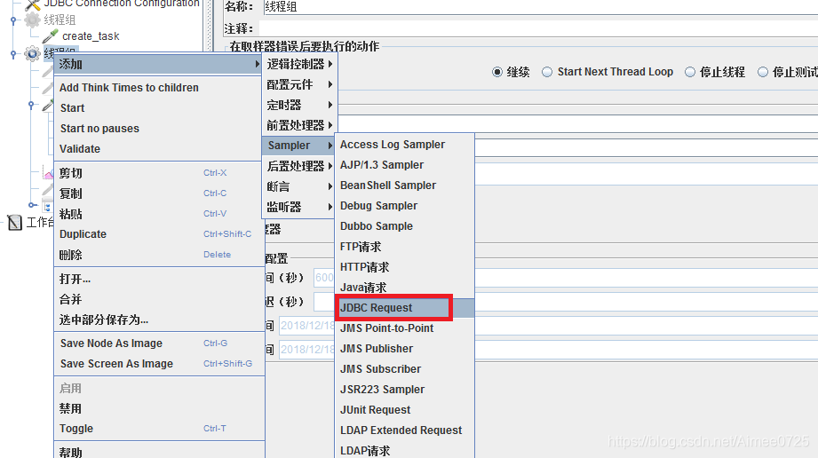Screen dimensions: 818x458
Task: Expand 监听器 submenu
Action: (x=299, y=207)
